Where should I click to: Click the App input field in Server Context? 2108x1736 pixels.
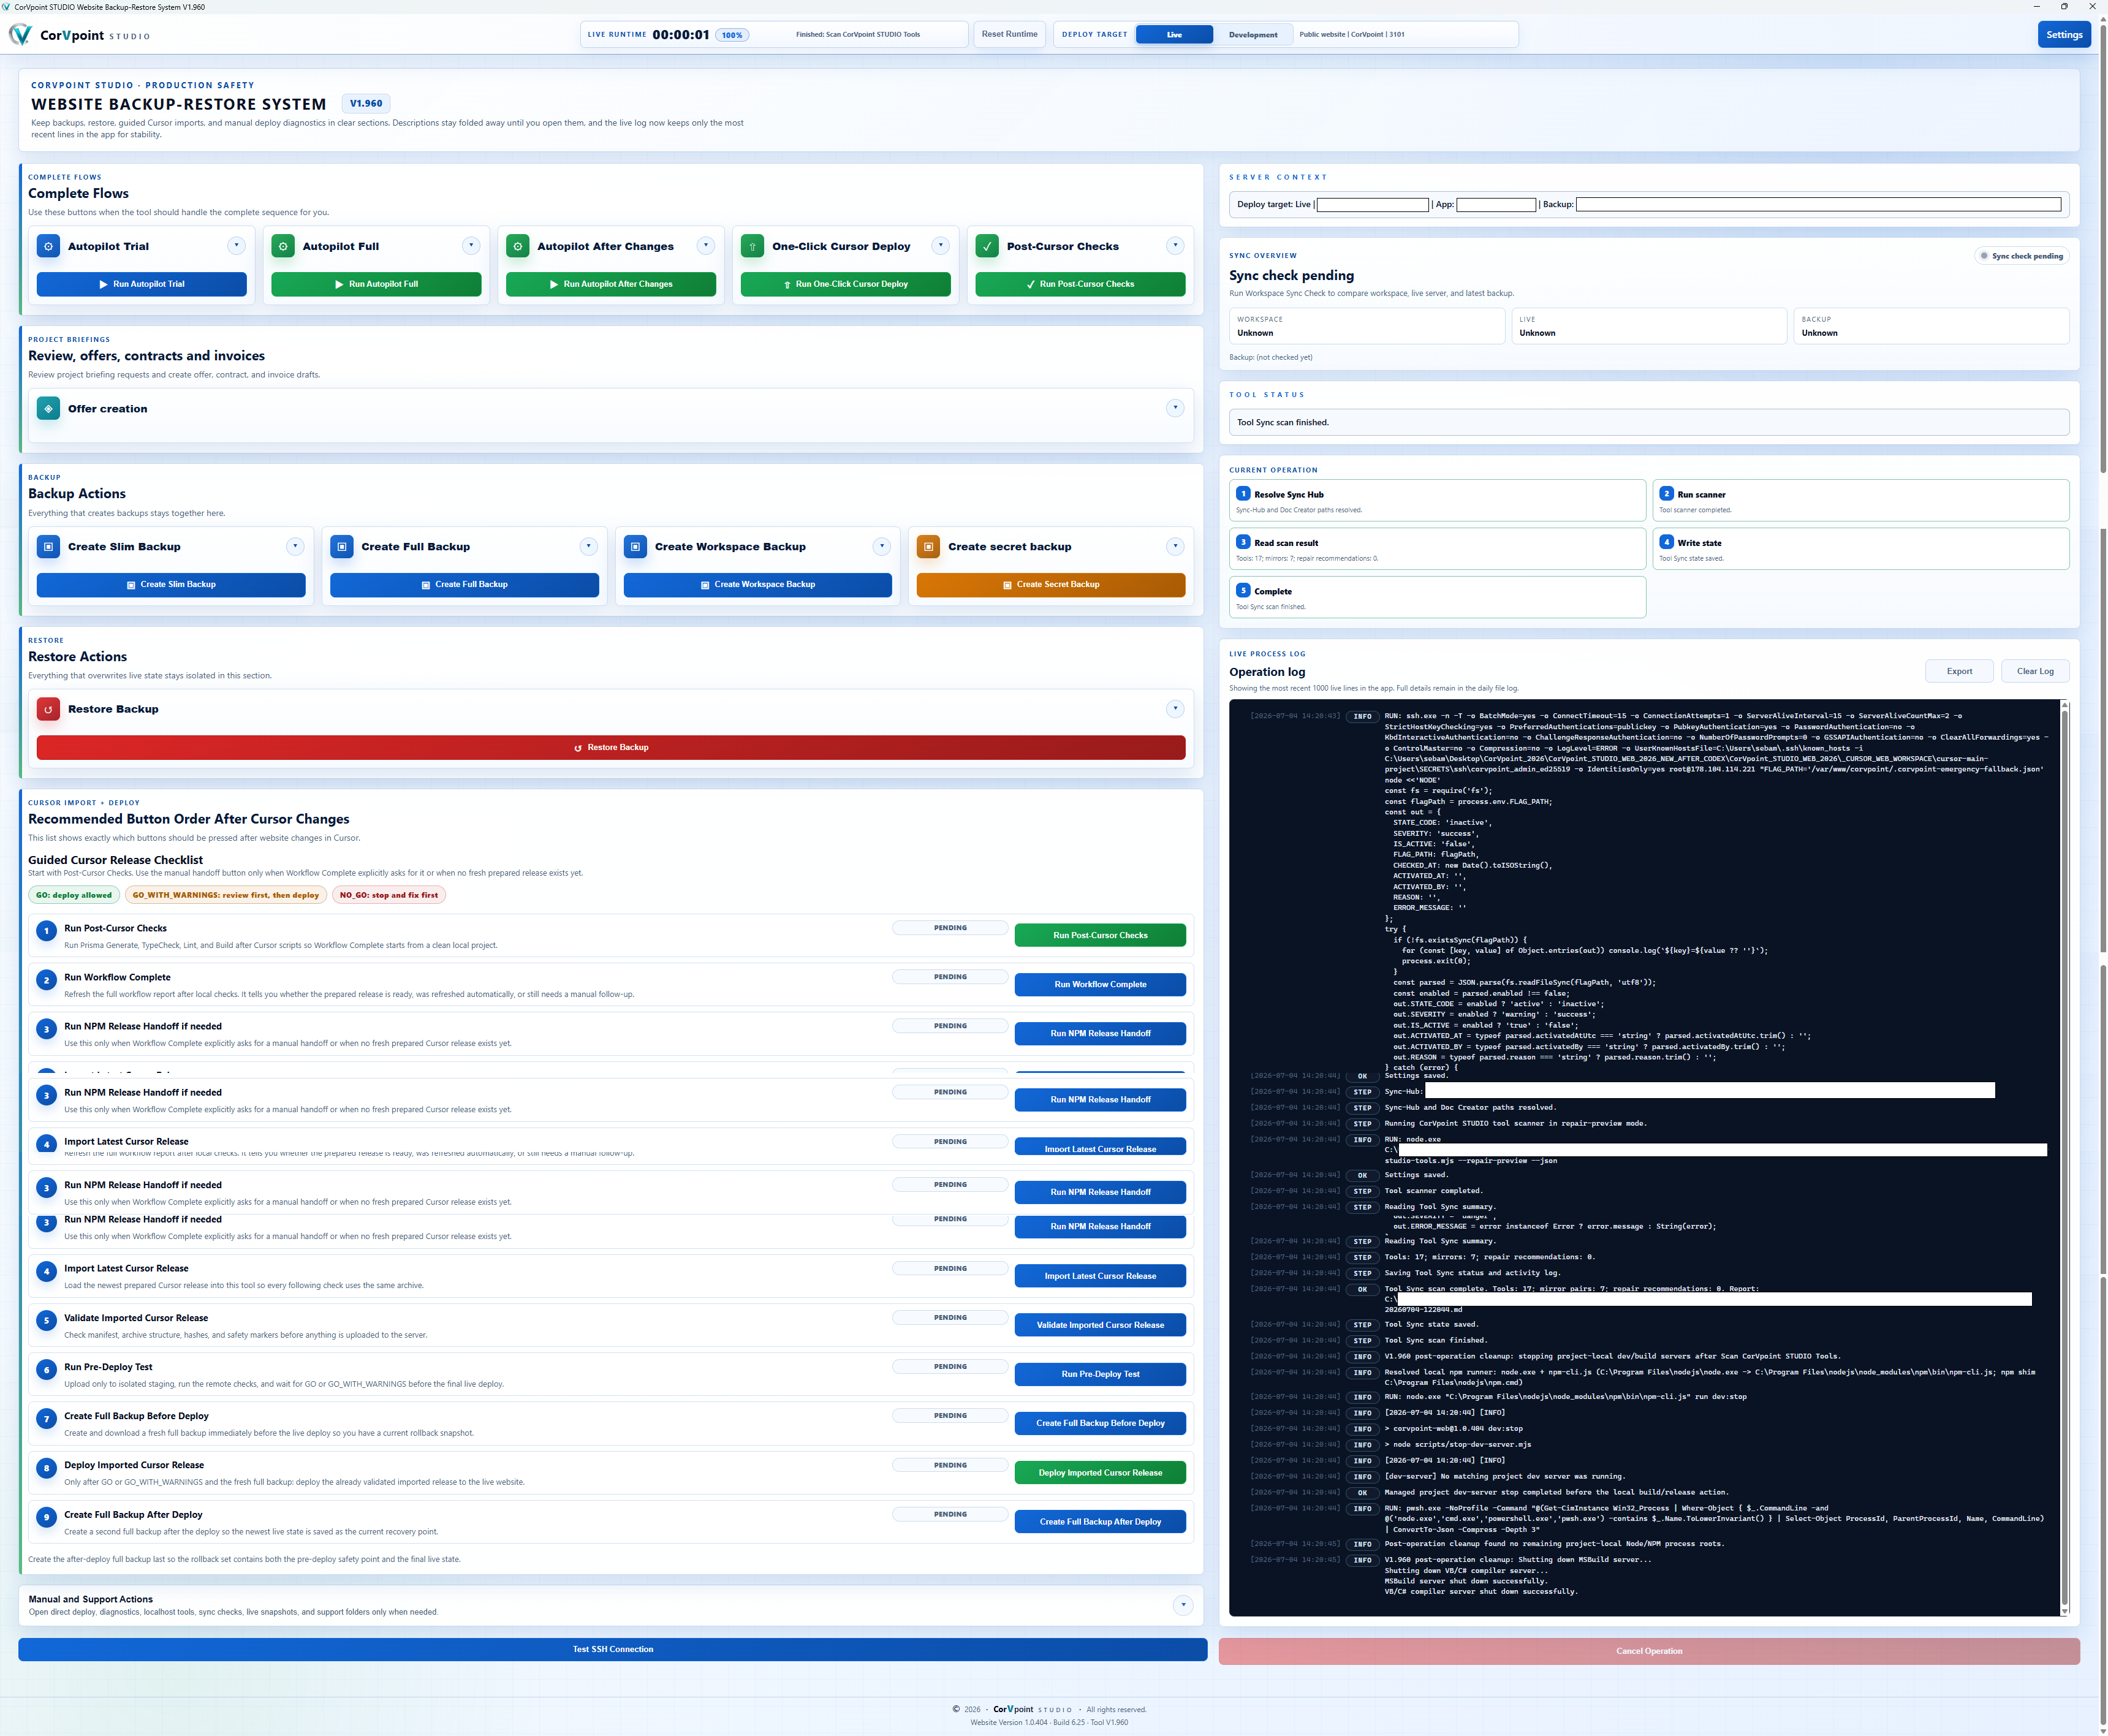click(x=1496, y=205)
